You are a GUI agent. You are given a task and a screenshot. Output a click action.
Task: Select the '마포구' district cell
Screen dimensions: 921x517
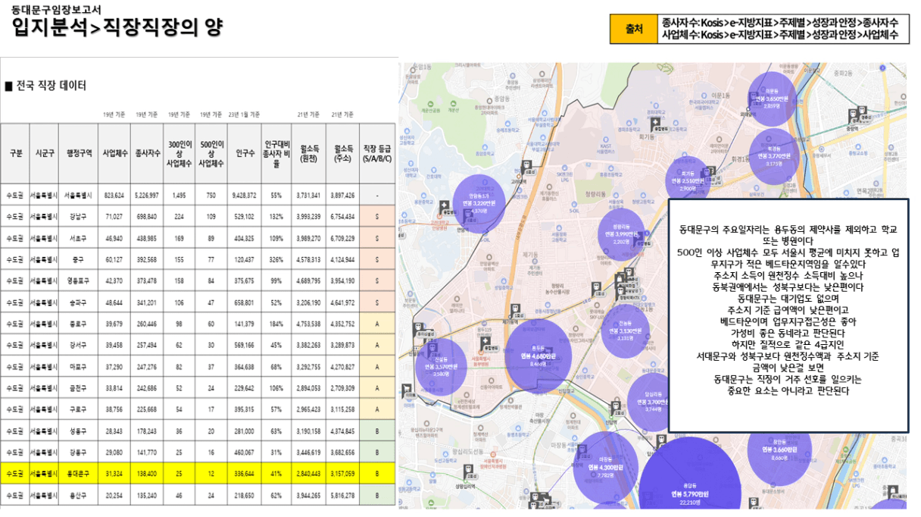tap(79, 367)
